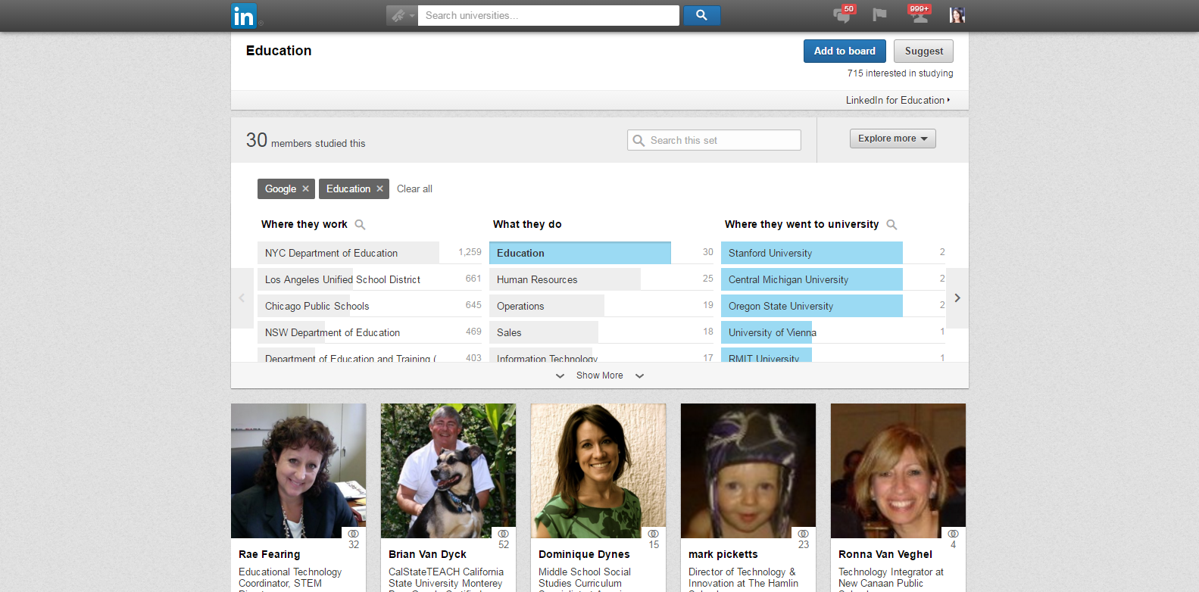Click Show More text

(599, 375)
